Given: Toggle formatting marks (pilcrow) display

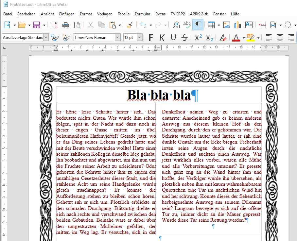Looking at the screenshot, I should (x=198, y=25).
